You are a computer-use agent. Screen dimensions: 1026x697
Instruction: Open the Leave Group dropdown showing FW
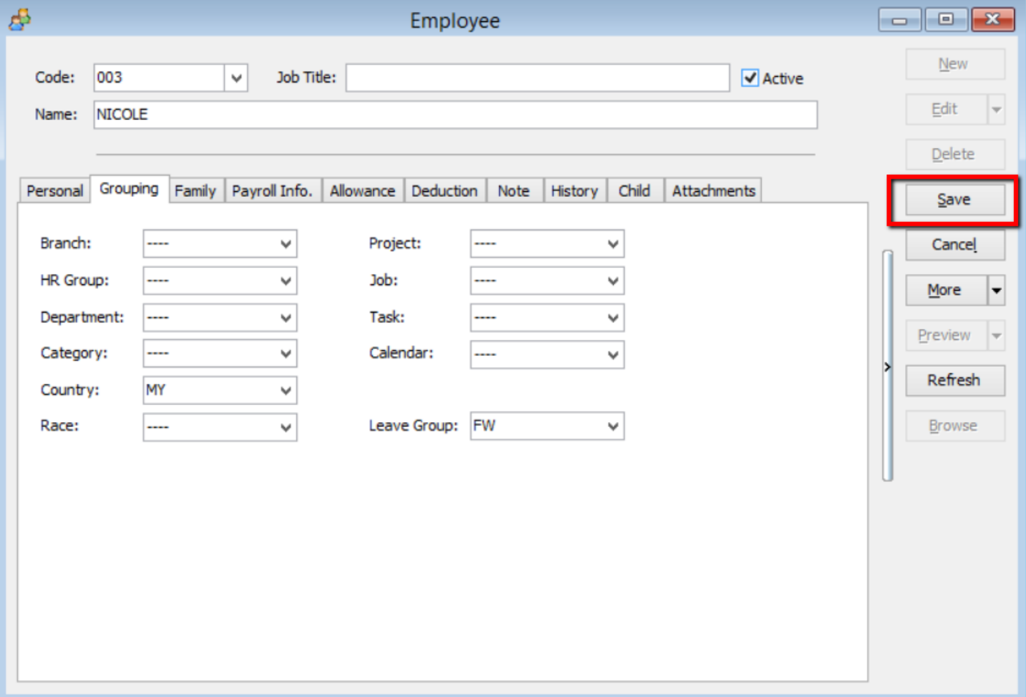(612, 426)
